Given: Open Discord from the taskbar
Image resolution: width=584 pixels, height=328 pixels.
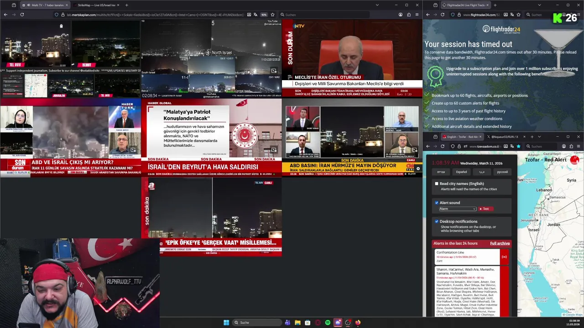Looking at the screenshot, I should point(338,323).
